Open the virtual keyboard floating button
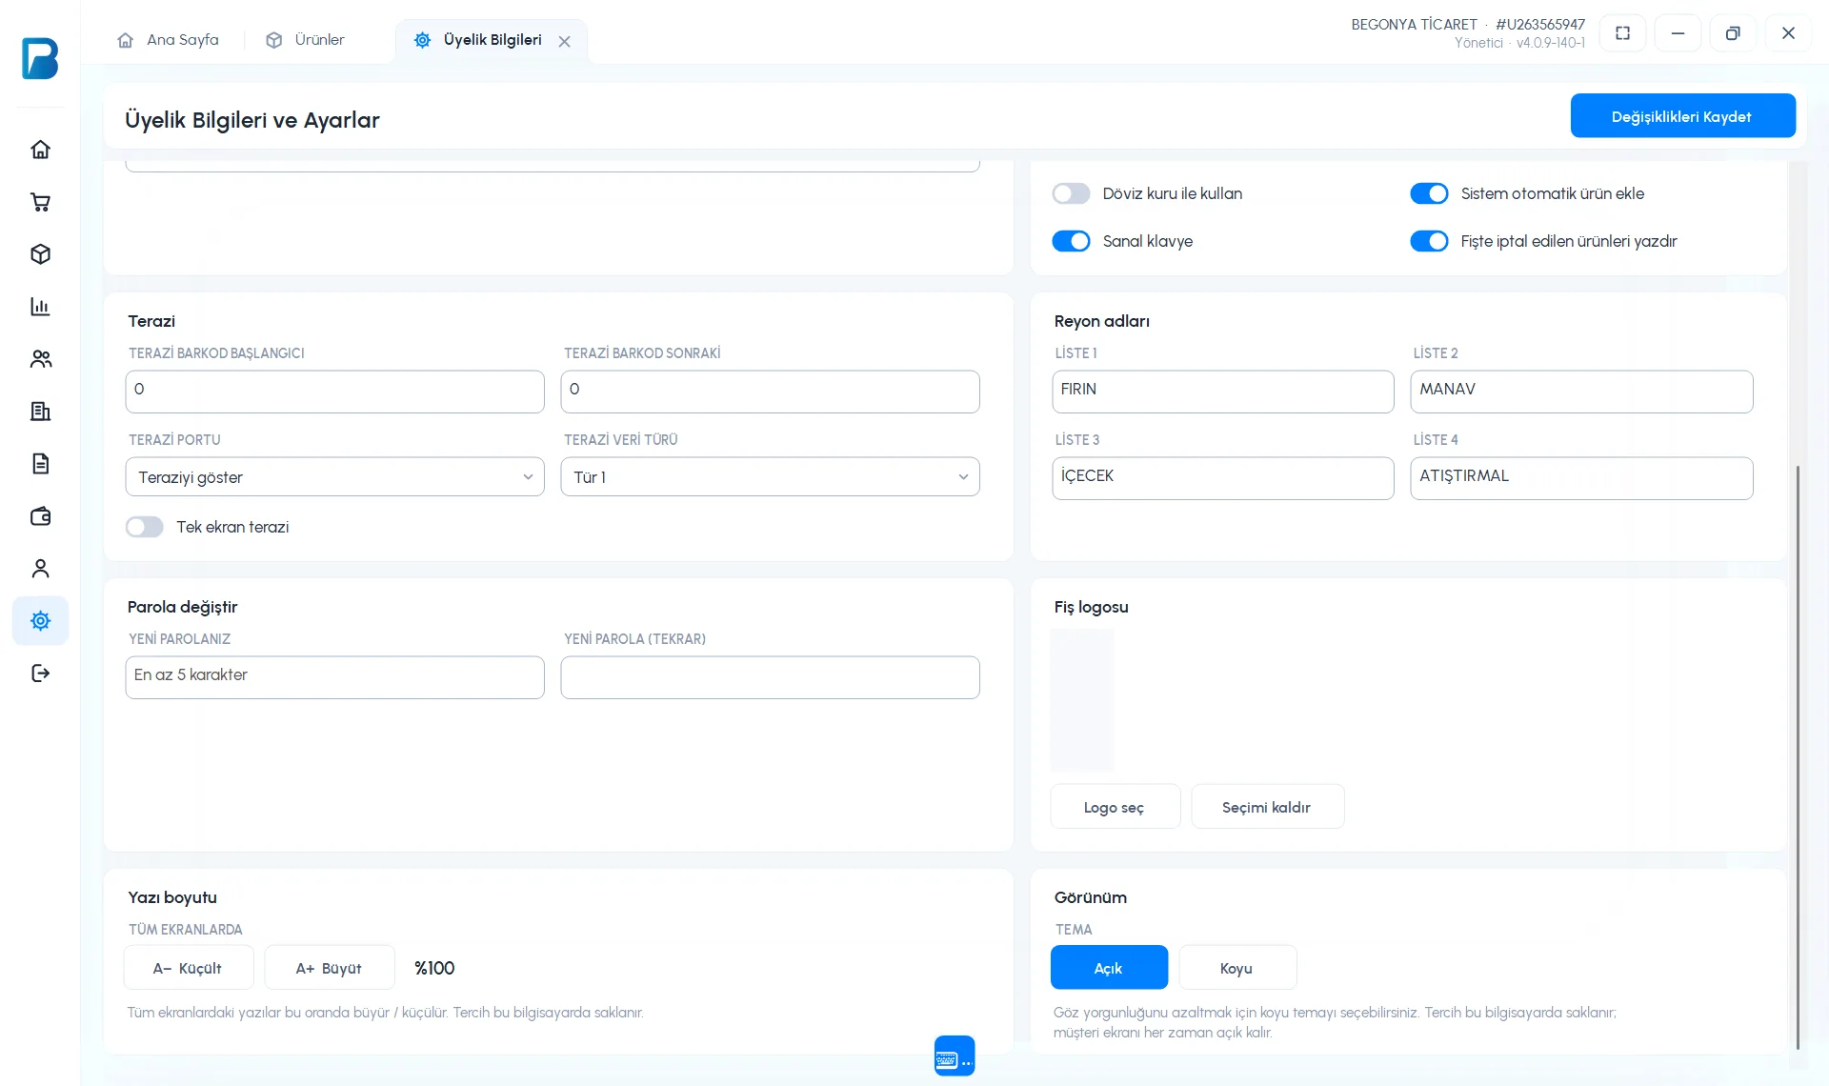 point(955,1056)
